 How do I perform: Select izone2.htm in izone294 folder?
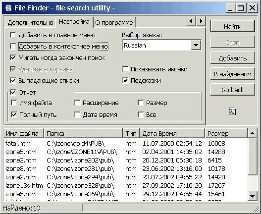click(x=125, y=177)
